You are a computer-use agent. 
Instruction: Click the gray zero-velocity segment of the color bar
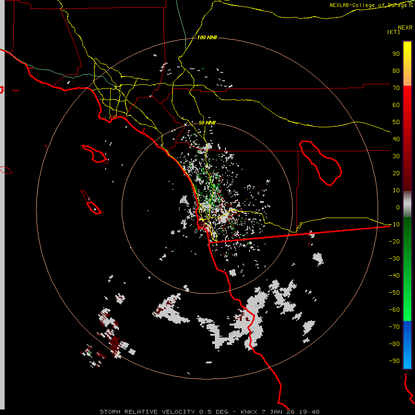click(x=407, y=204)
